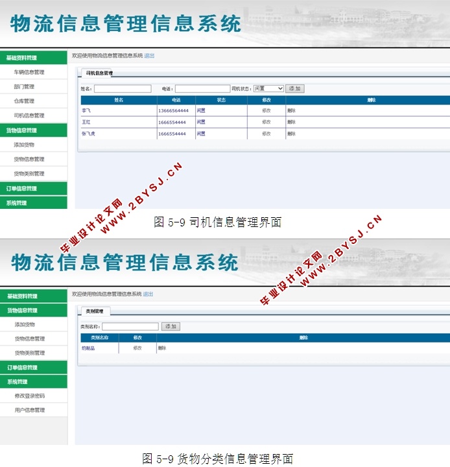This screenshot has width=450, height=467.
Task: Expand 订单信息管理 section in category management screen
Action: click(x=33, y=367)
